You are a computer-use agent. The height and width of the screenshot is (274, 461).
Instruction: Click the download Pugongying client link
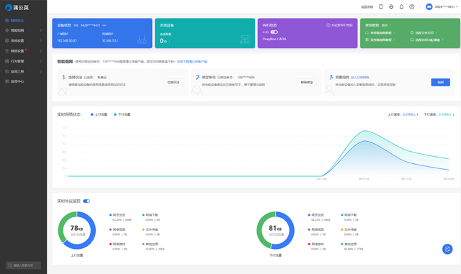(192, 62)
